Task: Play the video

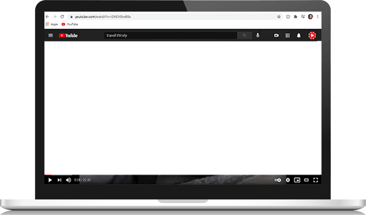Action: coord(50,180)
